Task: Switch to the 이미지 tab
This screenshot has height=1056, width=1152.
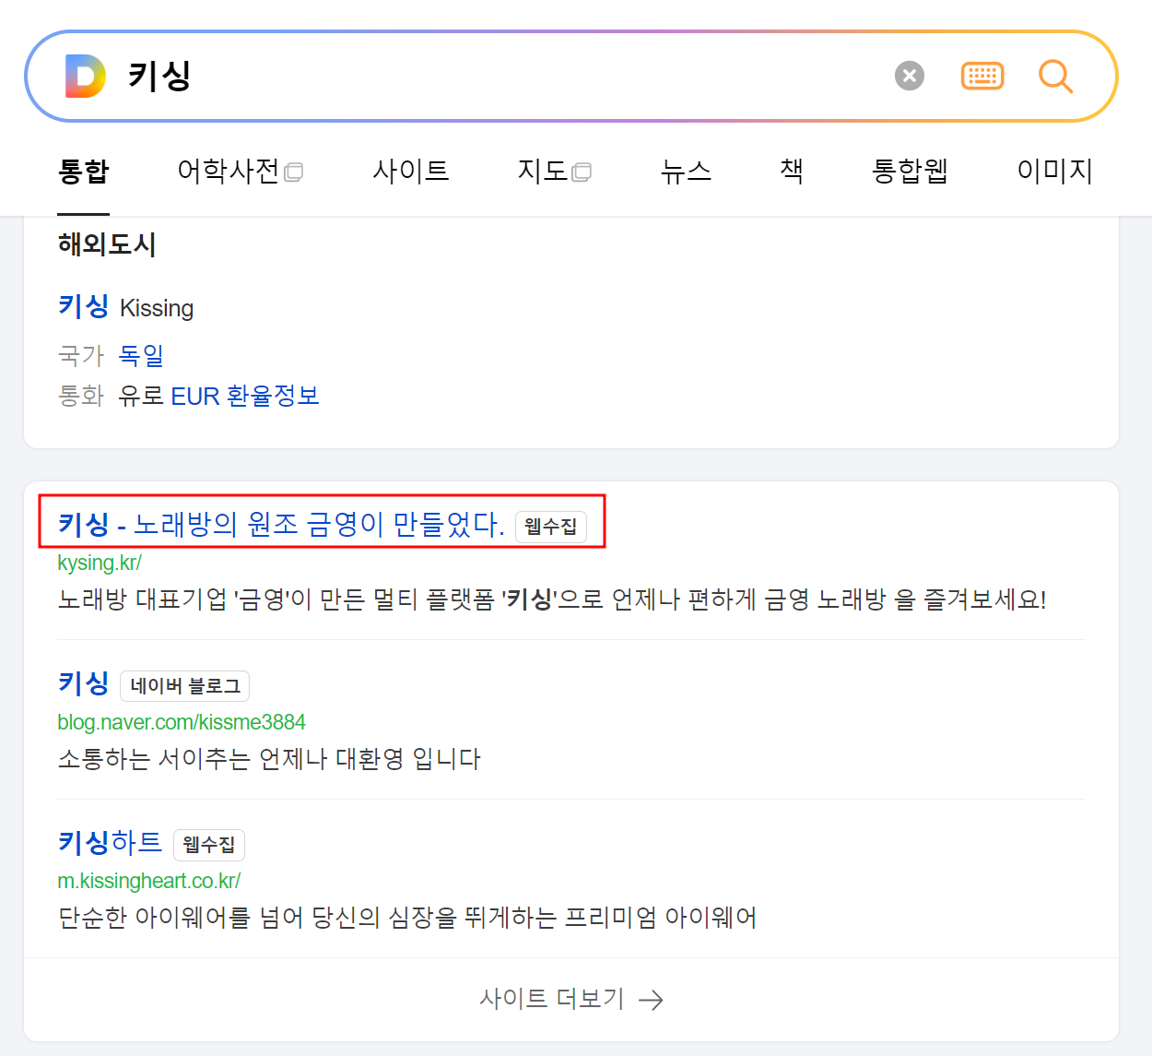Action: tap(1054, 172)
